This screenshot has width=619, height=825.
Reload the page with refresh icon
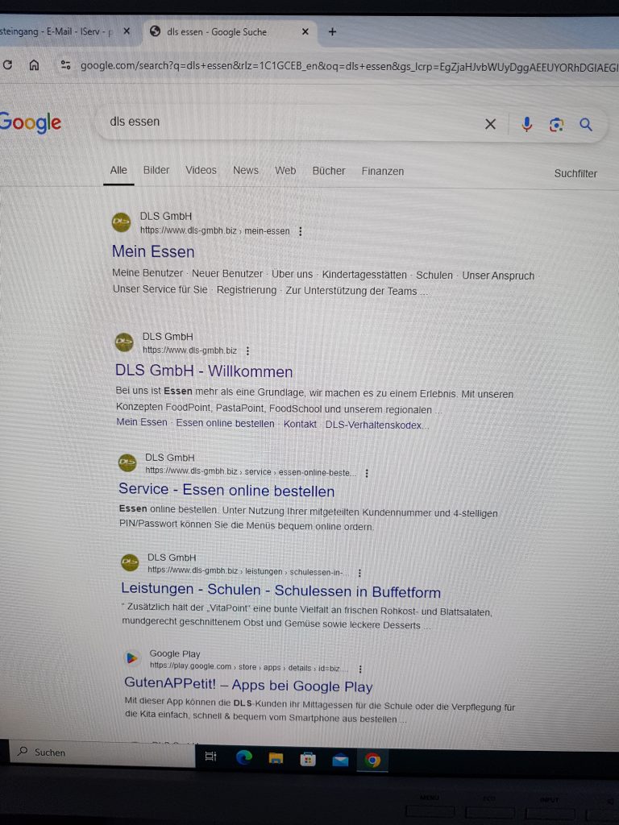(x=7, y=64)
